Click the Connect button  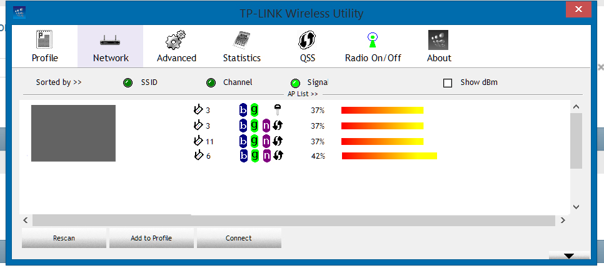[239, 238]
